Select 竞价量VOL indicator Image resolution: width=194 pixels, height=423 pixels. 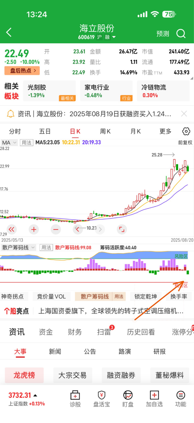click(x=51, y=296)
